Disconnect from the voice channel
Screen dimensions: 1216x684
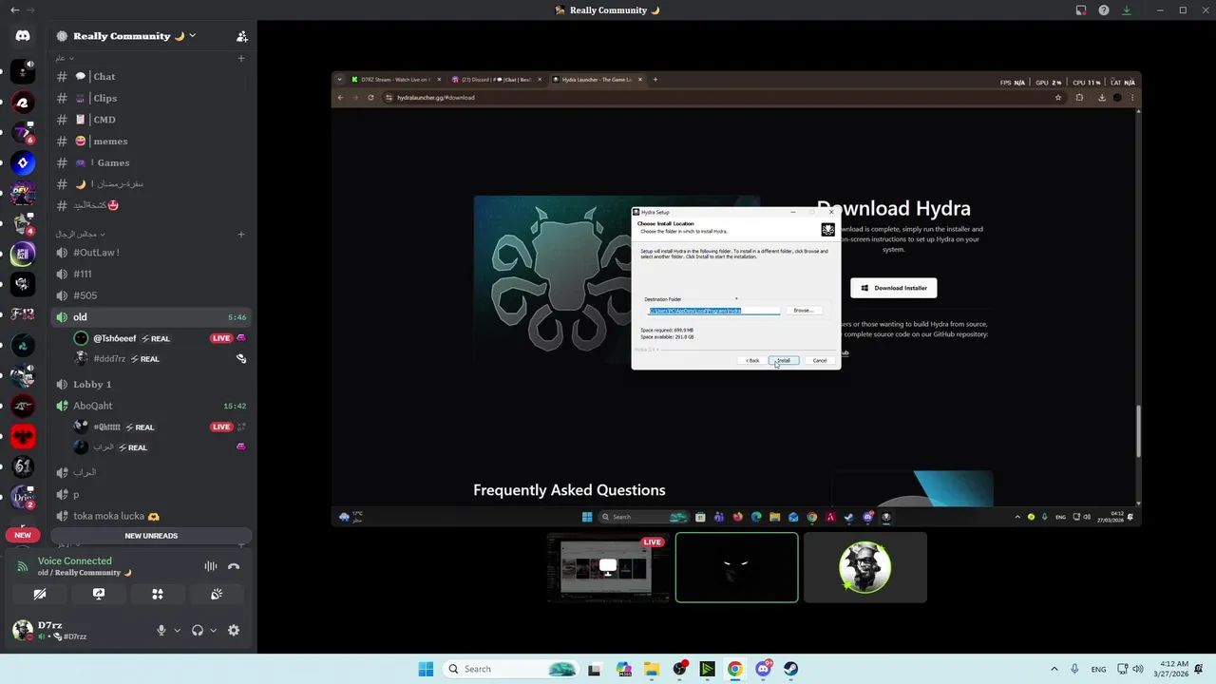pyautogui.click(x=234, y=566)
